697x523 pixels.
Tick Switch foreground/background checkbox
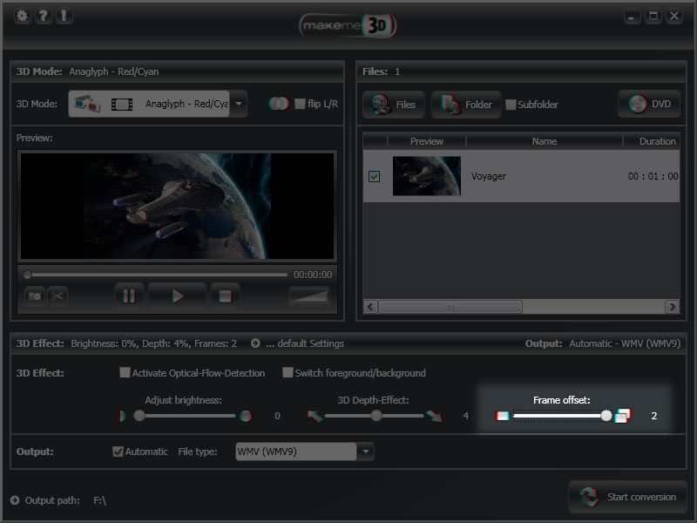pos(288,372)
